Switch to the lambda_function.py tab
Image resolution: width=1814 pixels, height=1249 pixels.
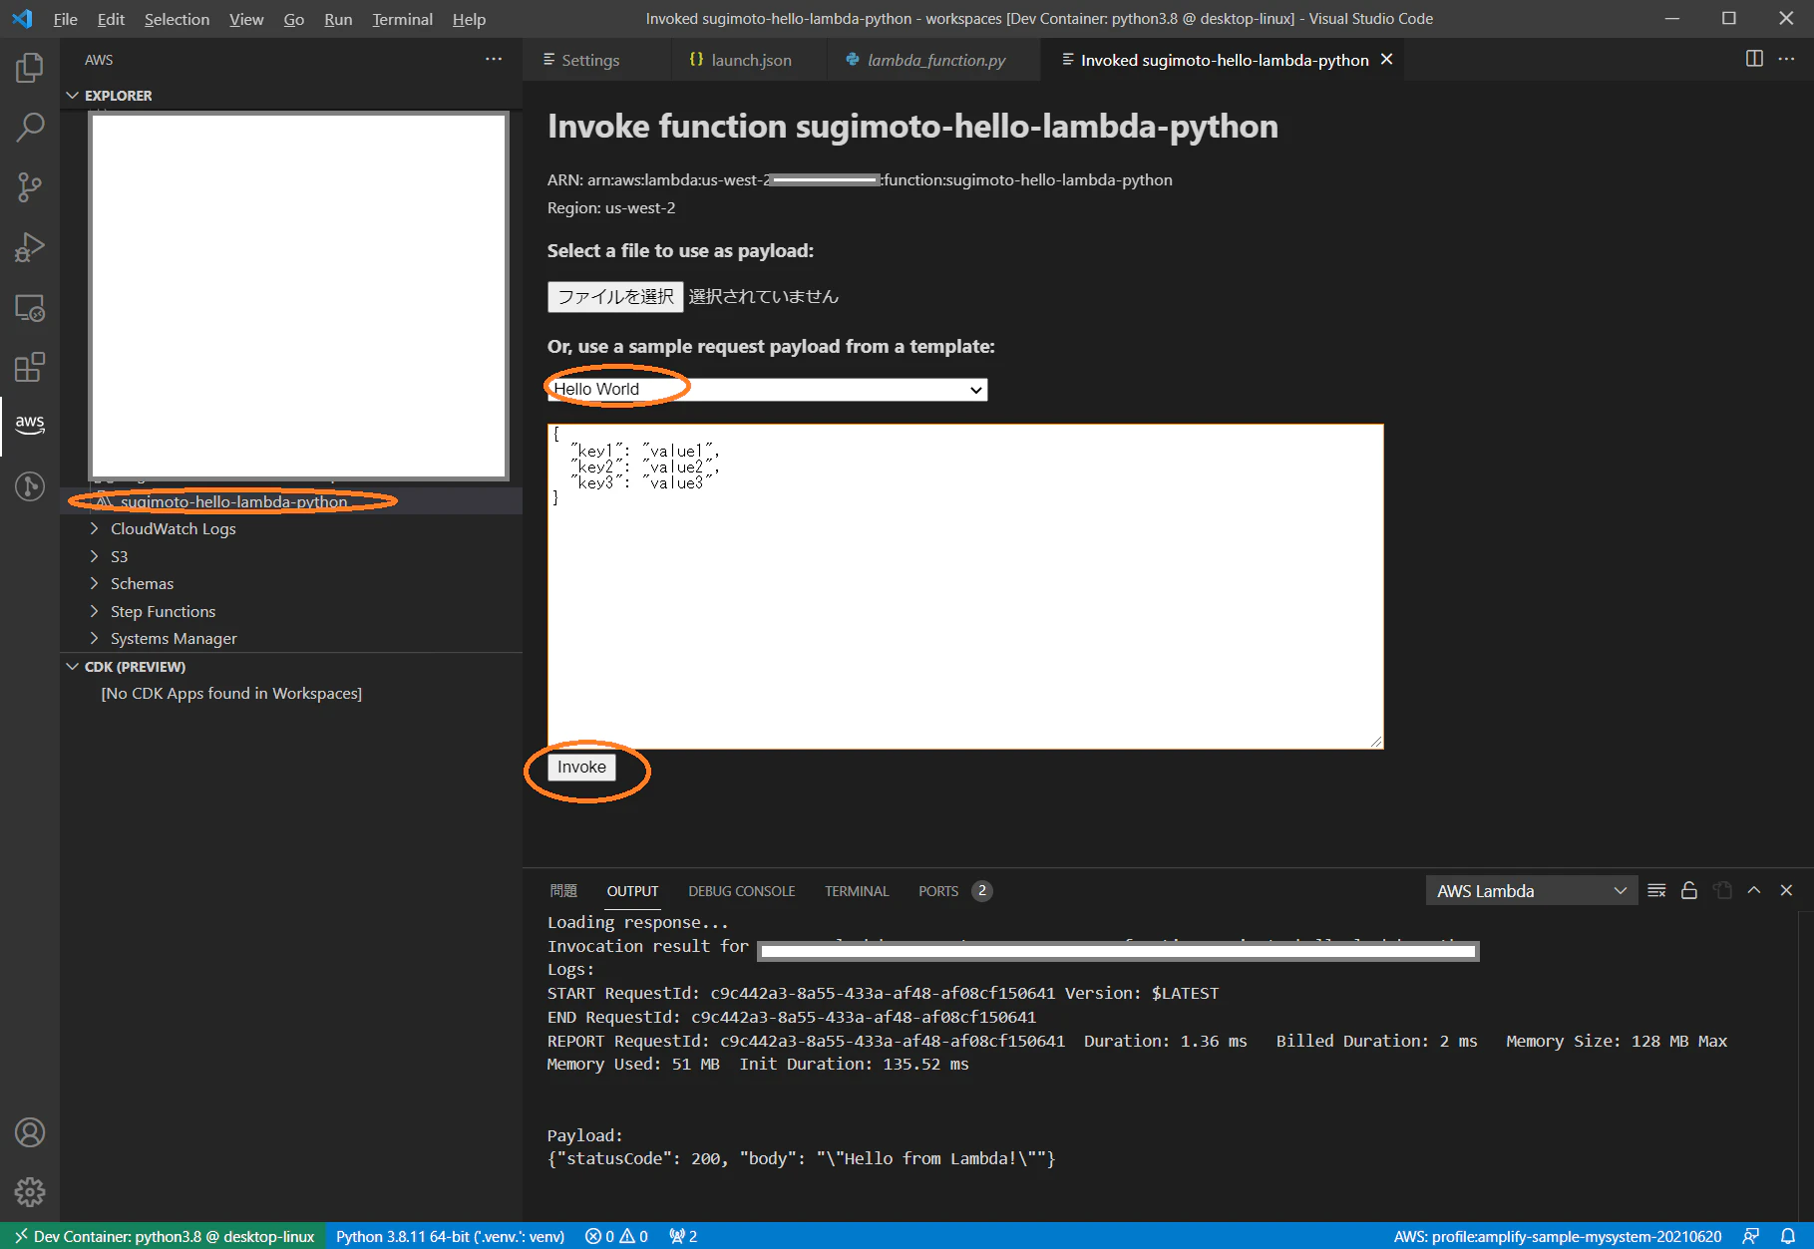click(933, 60)
